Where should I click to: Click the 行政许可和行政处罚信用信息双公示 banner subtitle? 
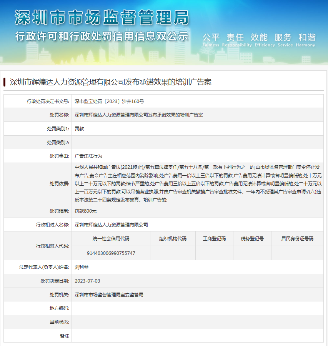click(102, 36)
